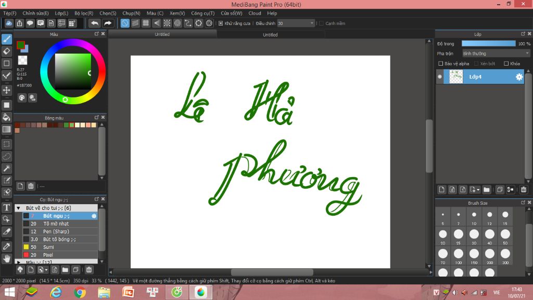533x300 pixels.
Task: Pick the green swatch in Bảng màu palette
Action: (66, 125)
